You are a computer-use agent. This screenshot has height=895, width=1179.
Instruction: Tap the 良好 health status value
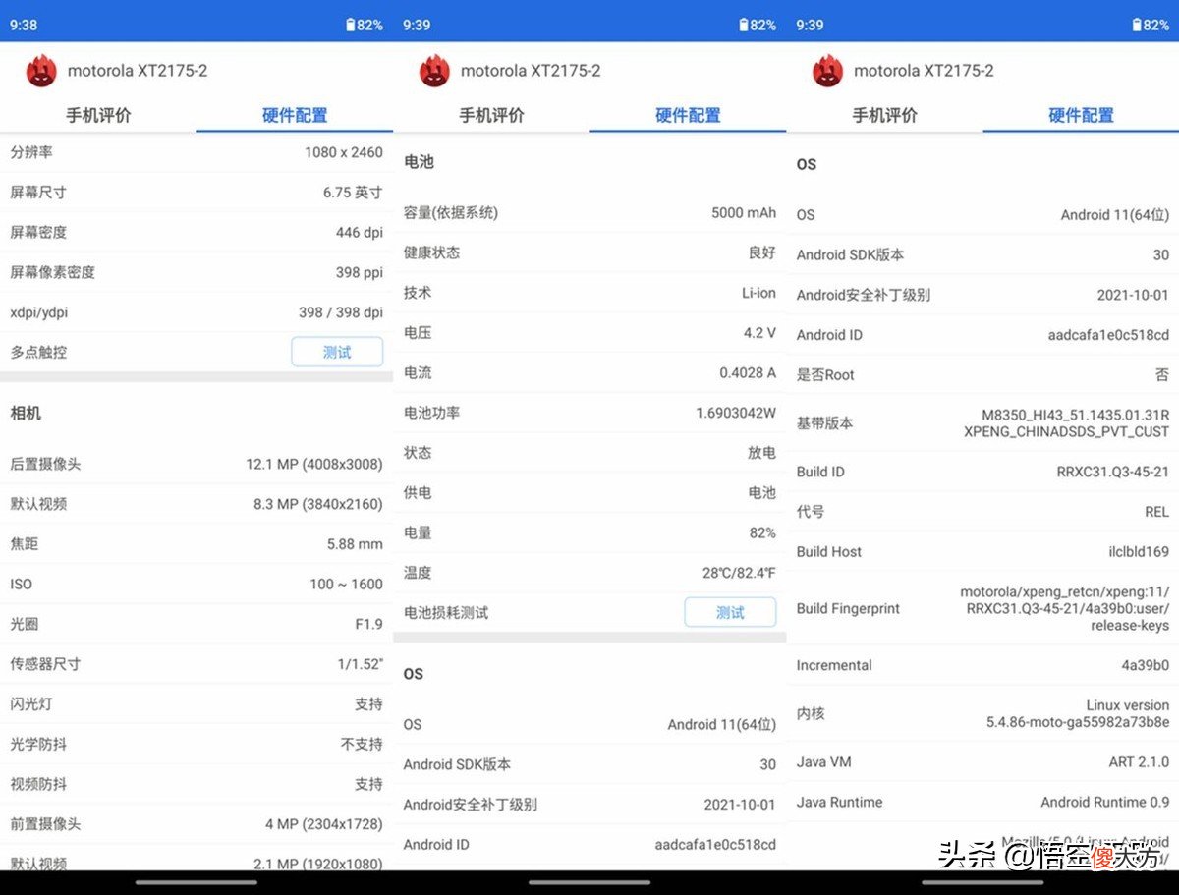pyautogui.click(x=762, y=252)
